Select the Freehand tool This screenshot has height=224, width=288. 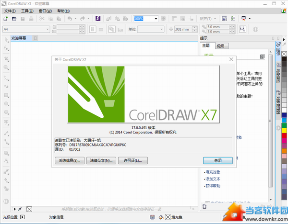click(x=6, y=78)
